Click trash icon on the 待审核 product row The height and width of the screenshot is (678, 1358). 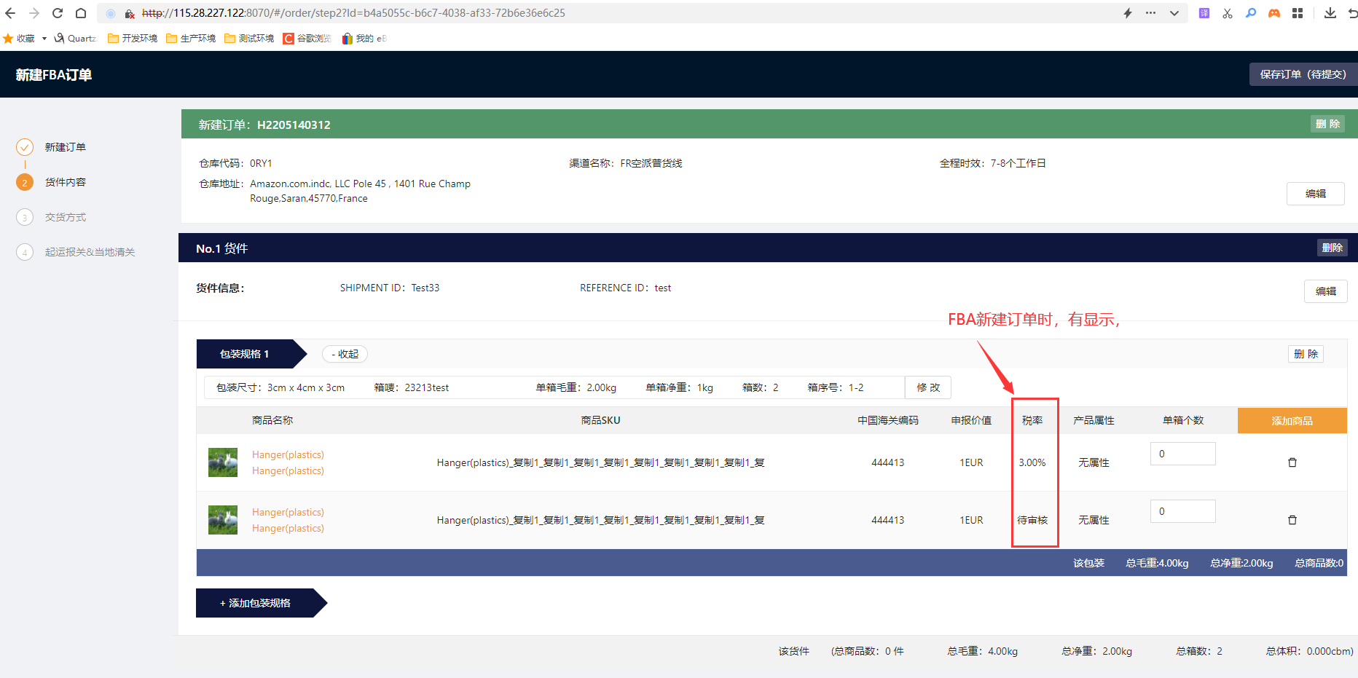pyautogui.click(x=1292, y=520)
